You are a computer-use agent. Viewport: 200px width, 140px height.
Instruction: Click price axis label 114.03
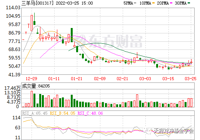(13, 8)
